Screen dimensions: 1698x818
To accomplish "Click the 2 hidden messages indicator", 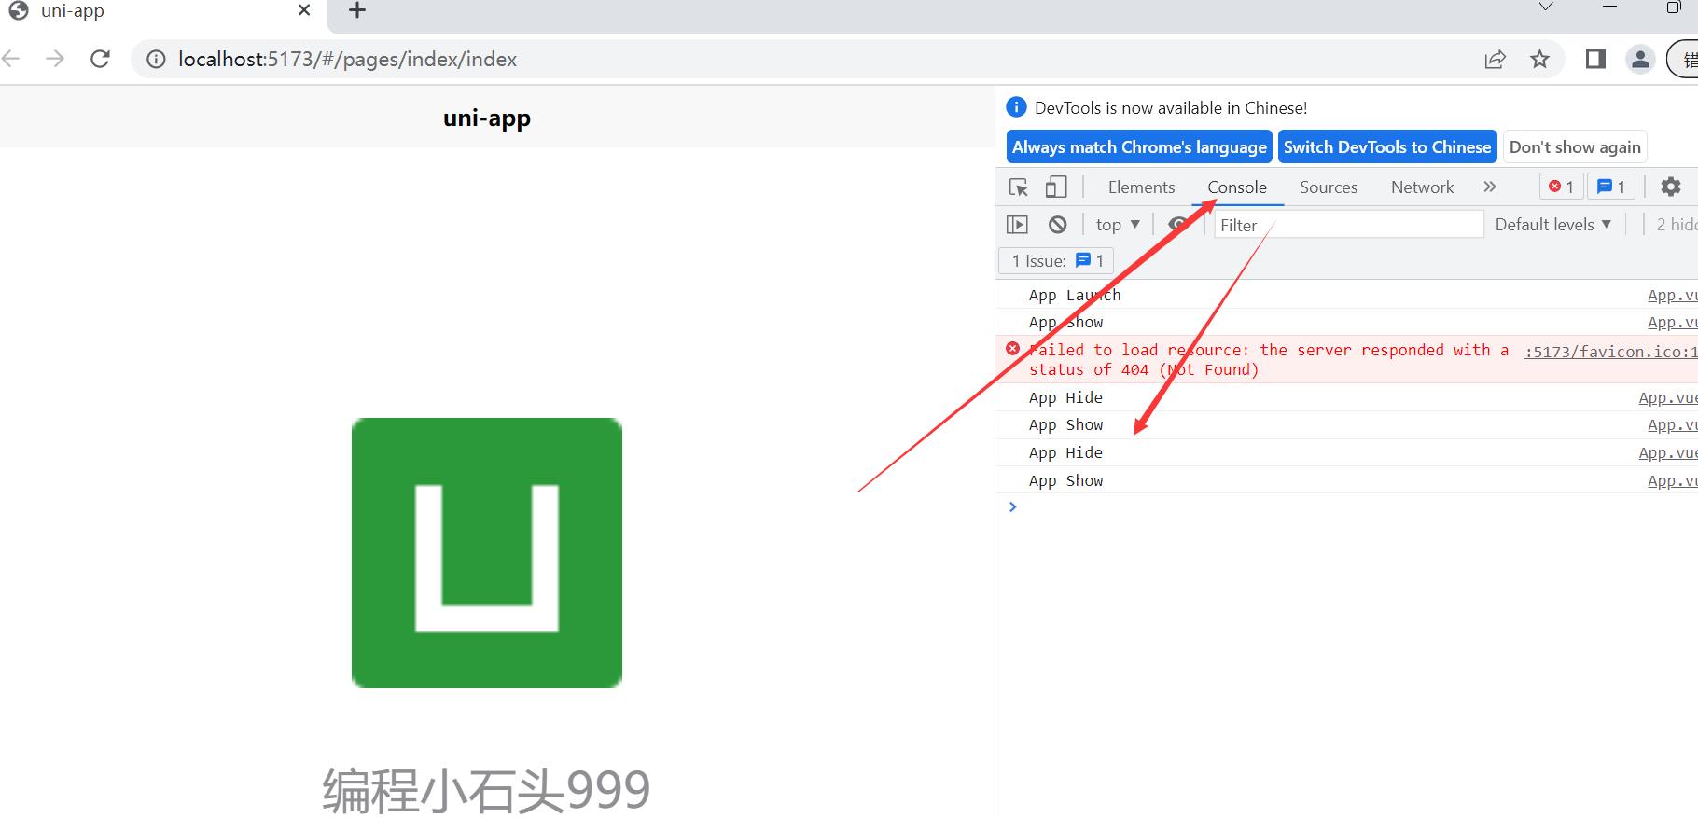I will click(x=1677, y=224).
